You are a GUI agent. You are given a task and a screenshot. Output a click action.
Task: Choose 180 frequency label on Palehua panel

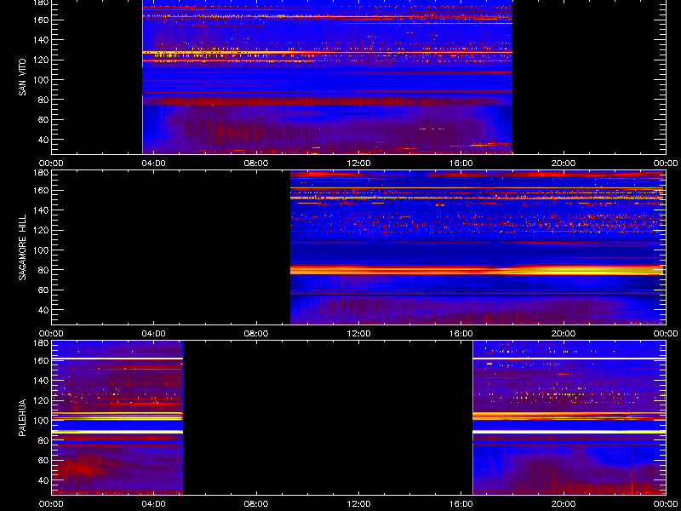click(x=42, y=343)
